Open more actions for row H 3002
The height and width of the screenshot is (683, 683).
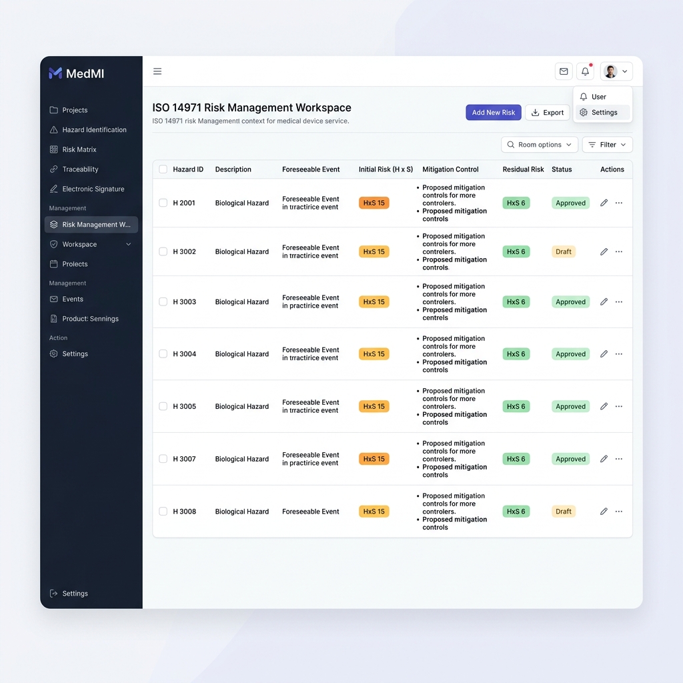click(619, 251)
